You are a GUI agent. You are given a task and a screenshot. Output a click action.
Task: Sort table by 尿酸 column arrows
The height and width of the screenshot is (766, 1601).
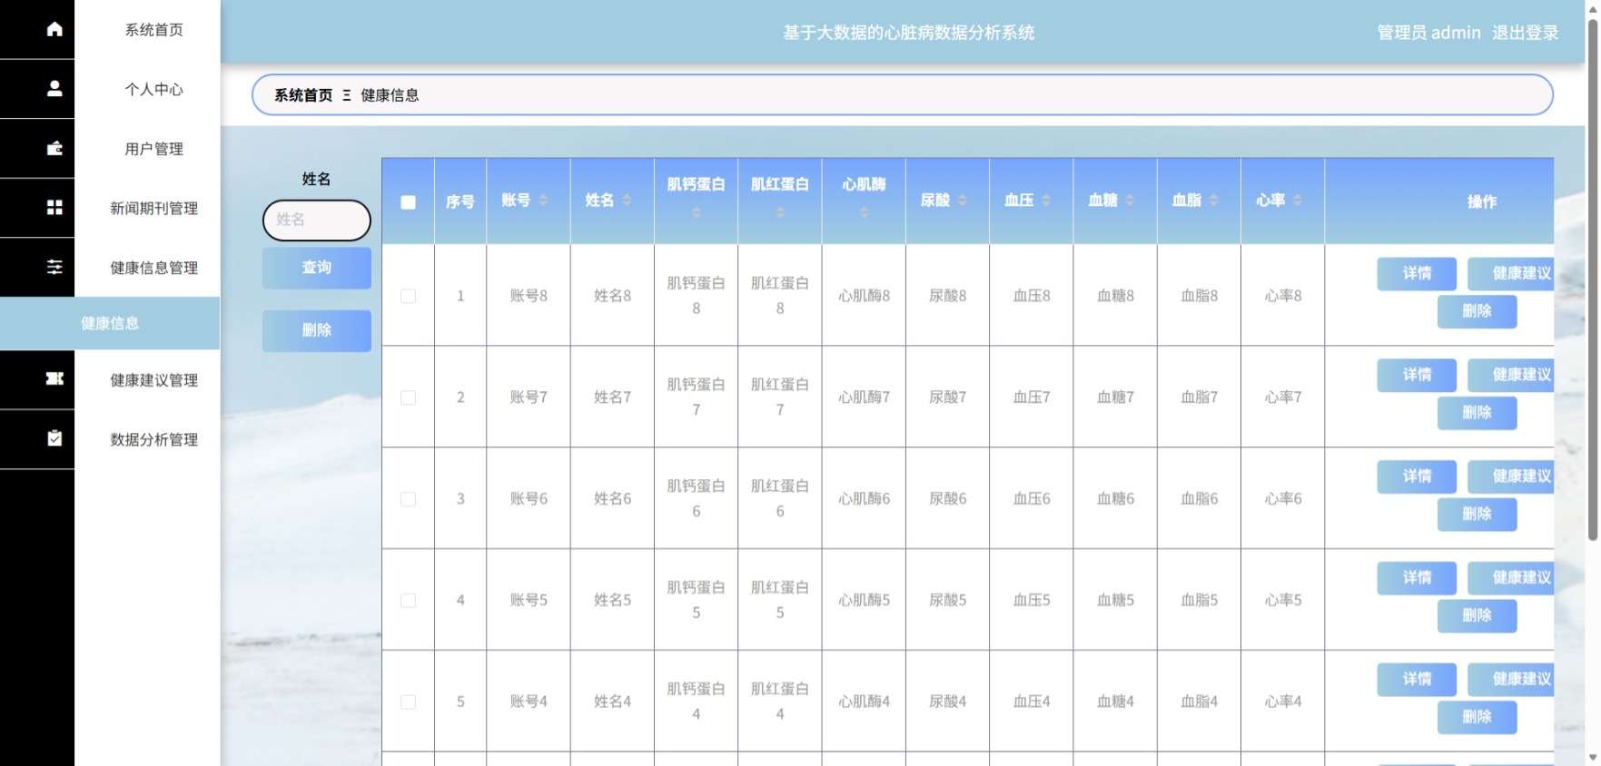[962, 200]
